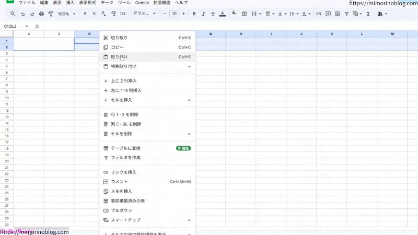Screen dimensions: 418x235
Task: Open vertical align dropdown
Action: (282, 14)
